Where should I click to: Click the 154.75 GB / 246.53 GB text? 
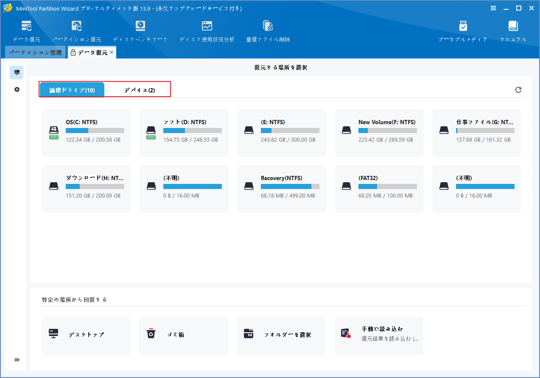pyautogui.click(x=190, y=139)
